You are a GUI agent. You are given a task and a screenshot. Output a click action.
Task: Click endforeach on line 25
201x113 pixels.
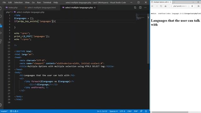click(x=37, y=87)
